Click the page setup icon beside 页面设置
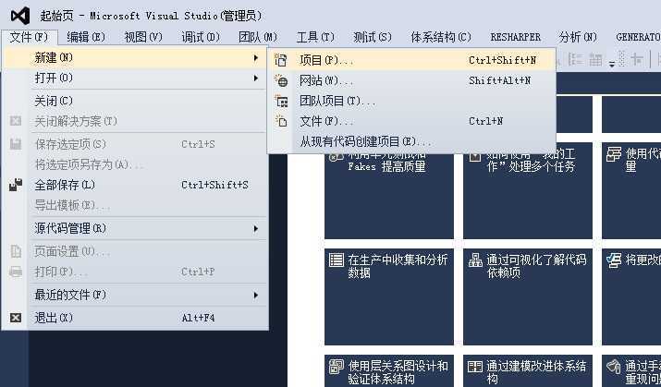The image size is (661, 387). (16, 251)
